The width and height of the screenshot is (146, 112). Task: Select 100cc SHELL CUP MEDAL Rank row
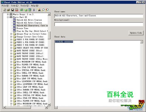coord(31,93)
